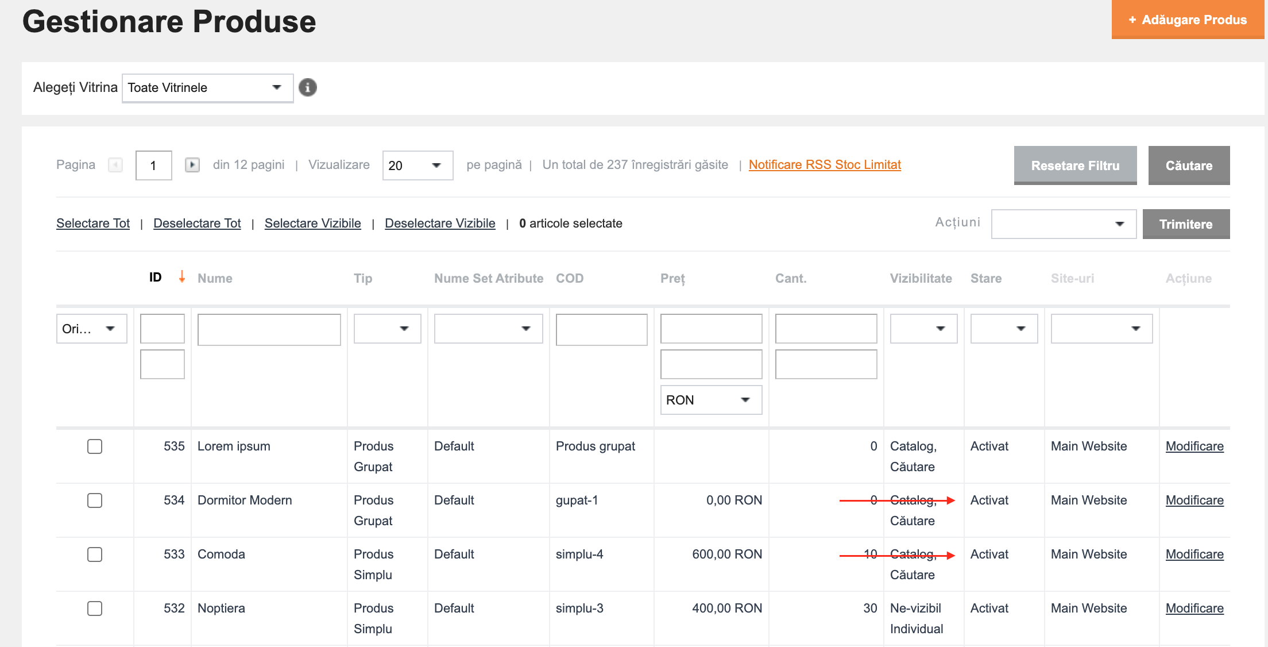The image size is (1268, 647).
Task: Click the Trimitere button
Action: 1186,224
